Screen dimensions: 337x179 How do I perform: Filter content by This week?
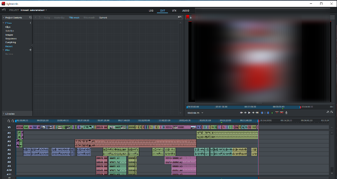point(74,18)
